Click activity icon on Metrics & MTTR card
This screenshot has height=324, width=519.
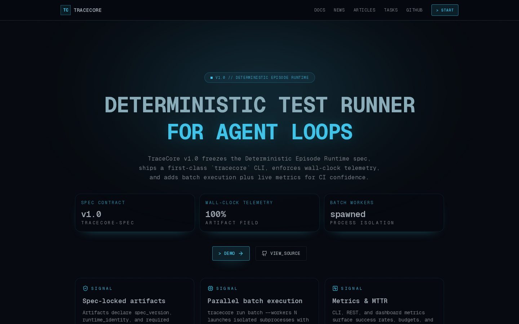pyautogui.click(x=335, y=288)
